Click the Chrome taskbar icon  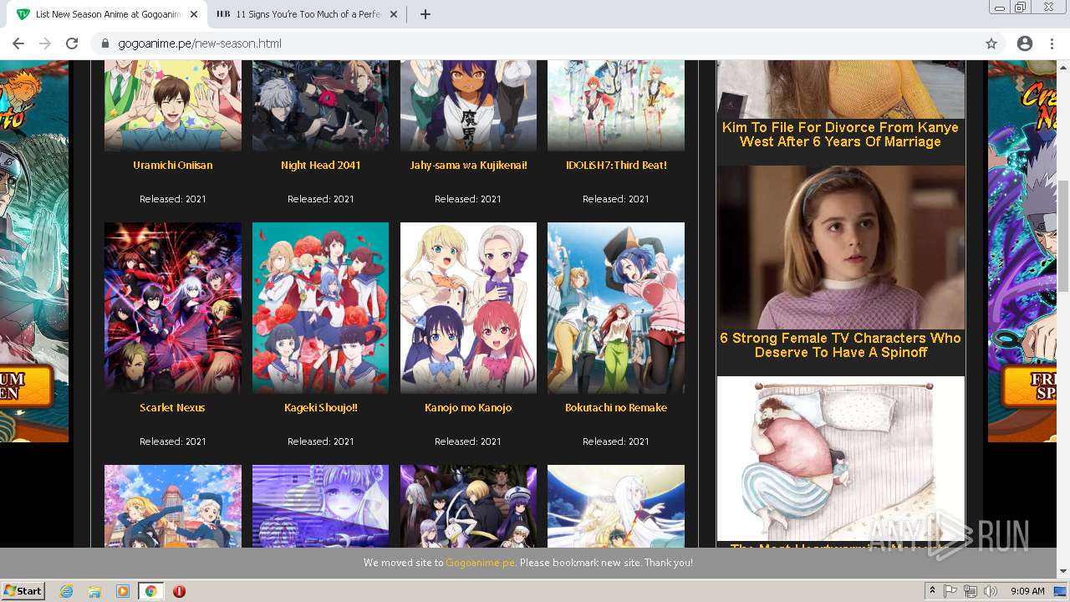(x=150, y=591)
